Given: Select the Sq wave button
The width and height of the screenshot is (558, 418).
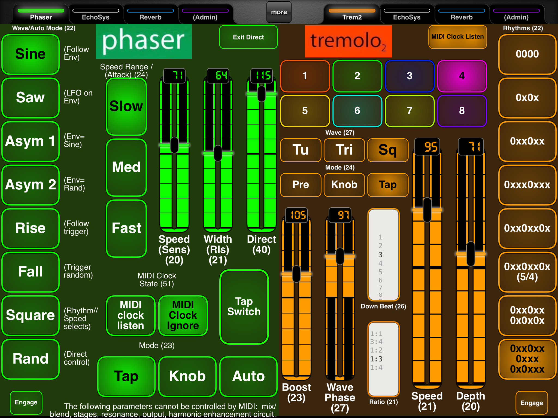Looking at the screenshot, I should click(x=388, y=150).
